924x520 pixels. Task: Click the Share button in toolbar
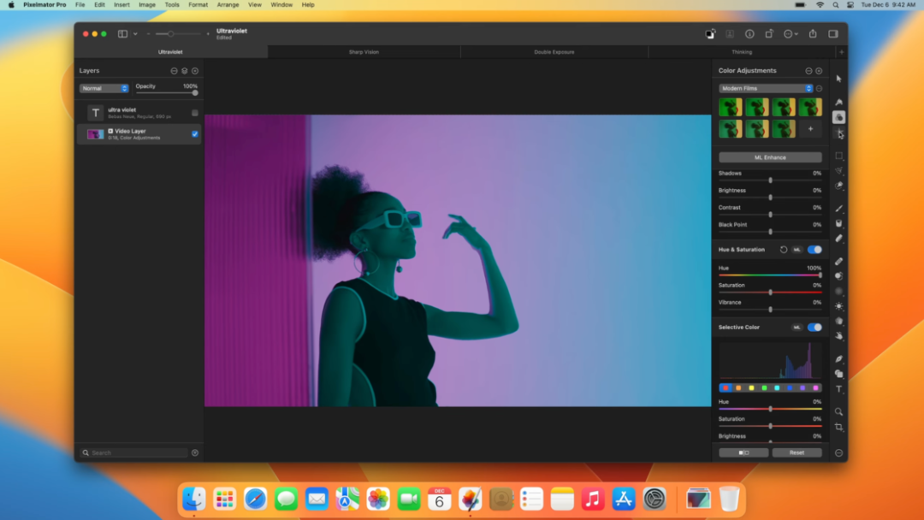coord(813,34)
